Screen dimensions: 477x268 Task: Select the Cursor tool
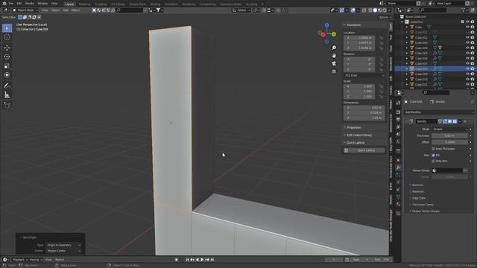(7, 37)
